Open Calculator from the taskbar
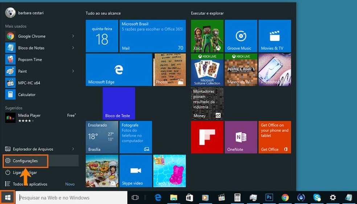The width and height of the screenshot is (357, 204). (x=237, y=197)
